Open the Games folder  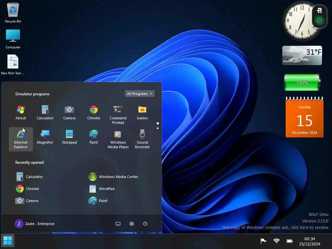tap(142, 113)
